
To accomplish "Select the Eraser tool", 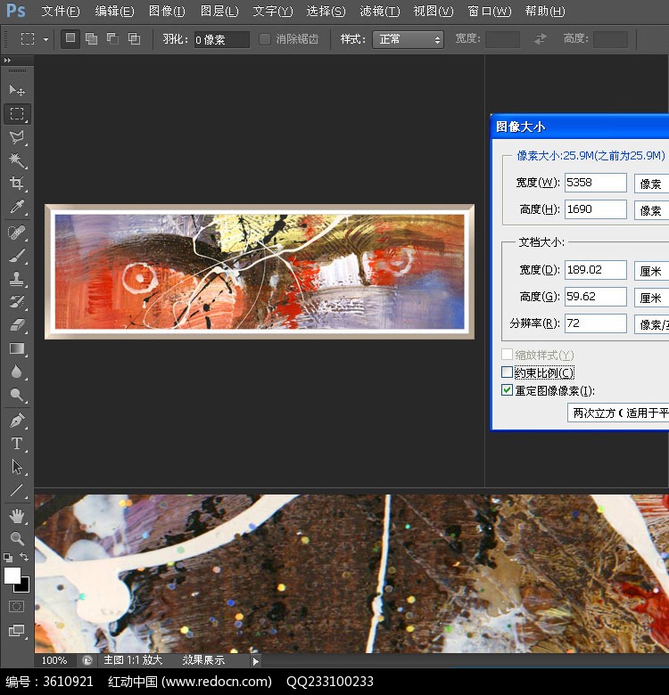I will coord(17,325).
